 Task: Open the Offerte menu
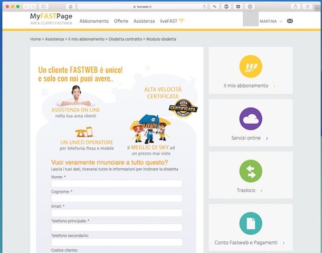pos(121,21)
